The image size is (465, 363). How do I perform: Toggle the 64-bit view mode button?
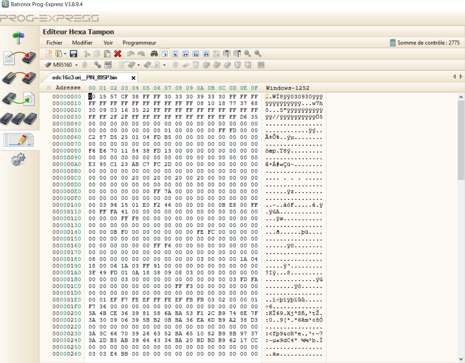206,53
